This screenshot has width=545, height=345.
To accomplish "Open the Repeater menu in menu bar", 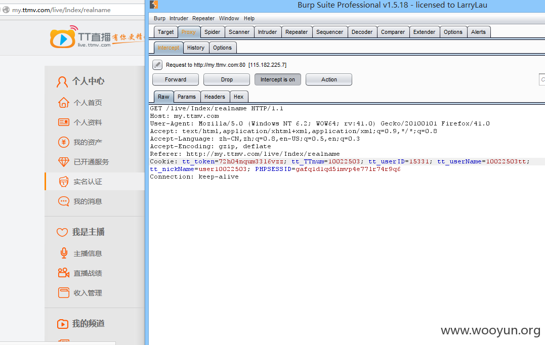I will tap(203, 18).
